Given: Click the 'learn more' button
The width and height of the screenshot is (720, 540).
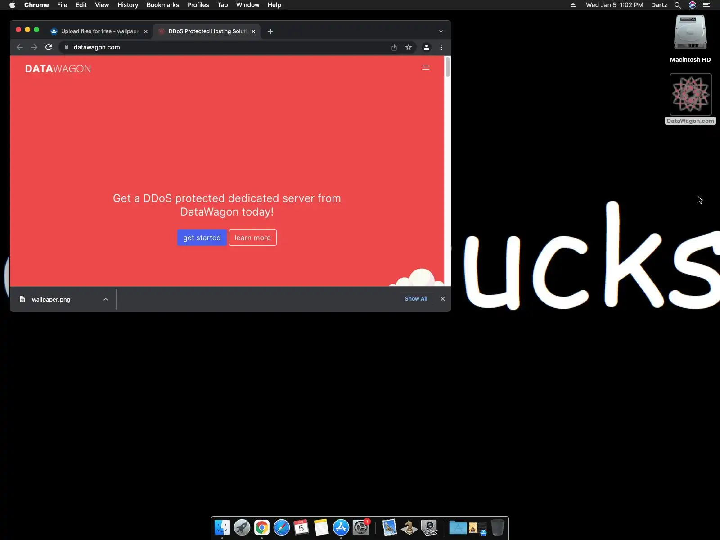Looking at the screenshot, I should 252,238.
